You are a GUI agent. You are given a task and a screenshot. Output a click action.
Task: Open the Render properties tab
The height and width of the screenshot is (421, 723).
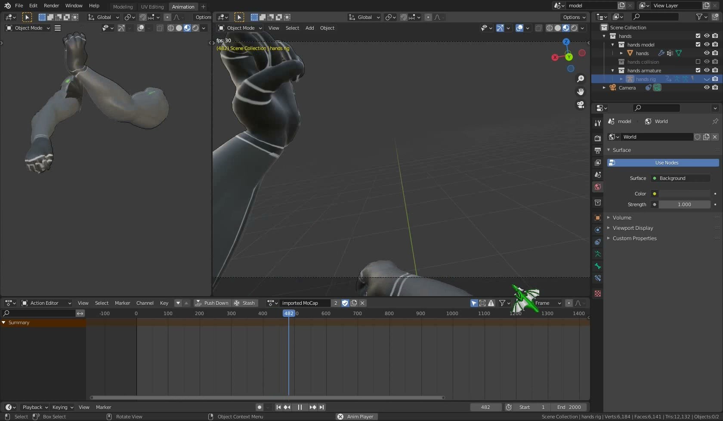click(x=597, y=138)
